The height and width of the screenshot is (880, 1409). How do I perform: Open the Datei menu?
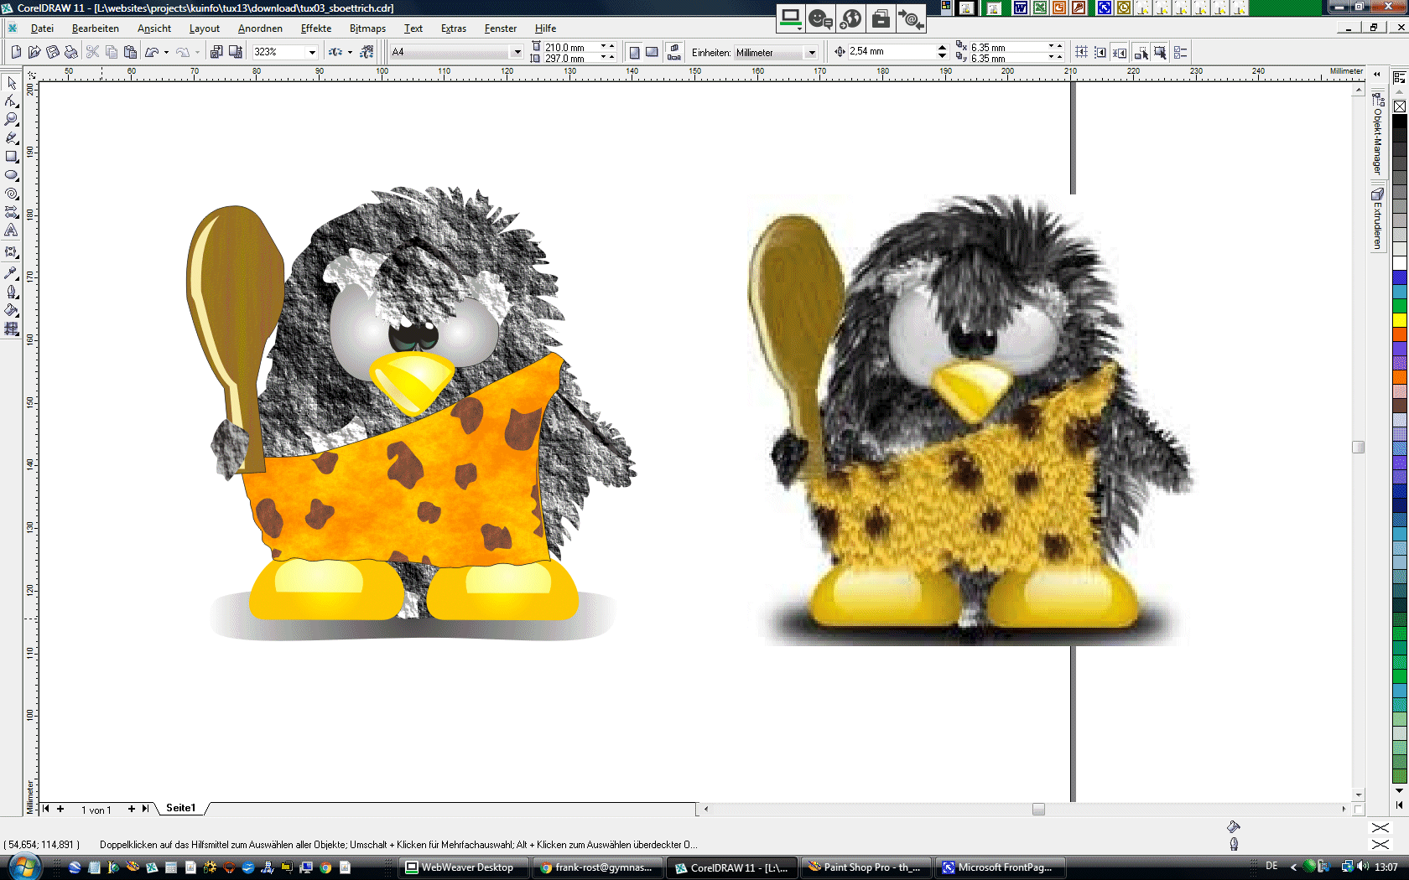42,28
